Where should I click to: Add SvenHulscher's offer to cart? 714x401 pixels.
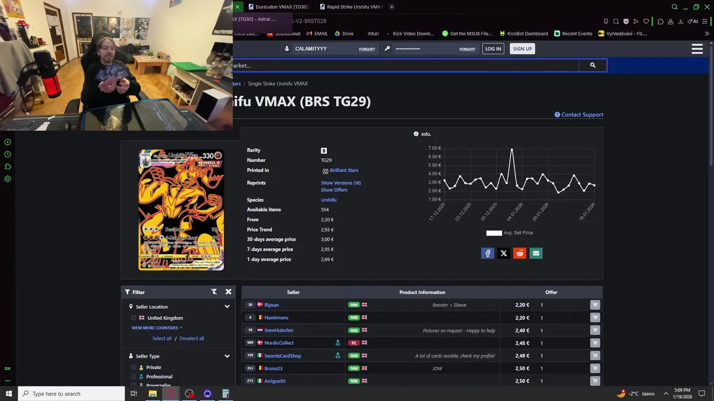pos(595,330)
